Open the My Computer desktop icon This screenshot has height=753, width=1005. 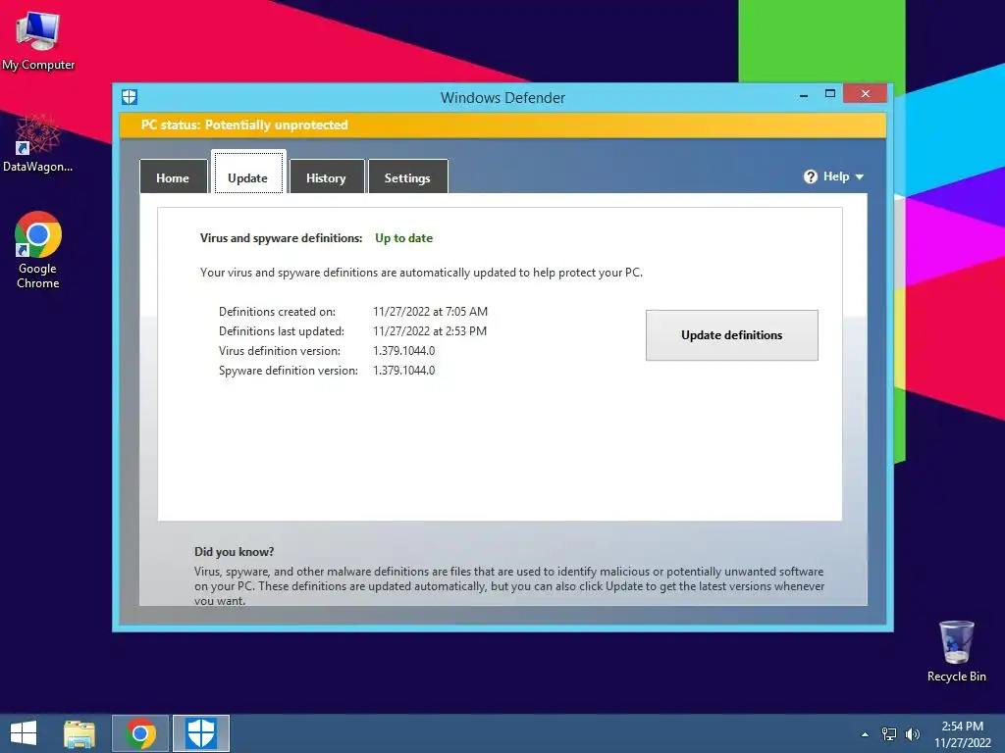[x=38, y=39]
